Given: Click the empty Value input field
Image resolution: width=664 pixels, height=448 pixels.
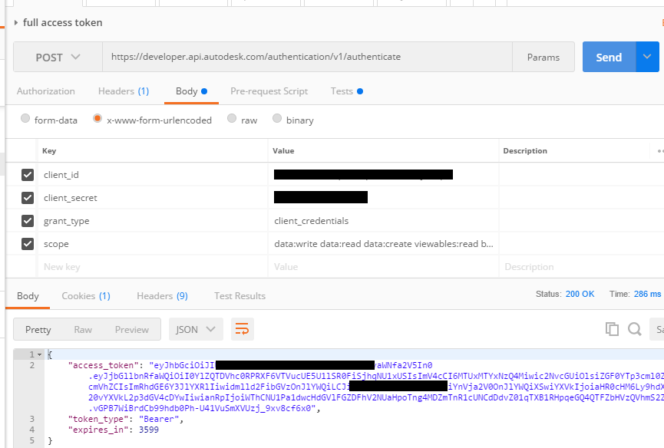Looking at the screenshot, I should 383,267.
